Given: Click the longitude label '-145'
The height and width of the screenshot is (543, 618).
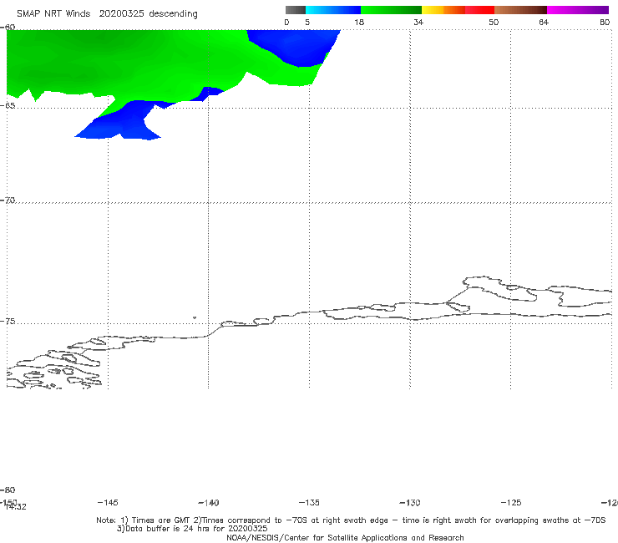Looking at the screenshot, I should point(108,502).
